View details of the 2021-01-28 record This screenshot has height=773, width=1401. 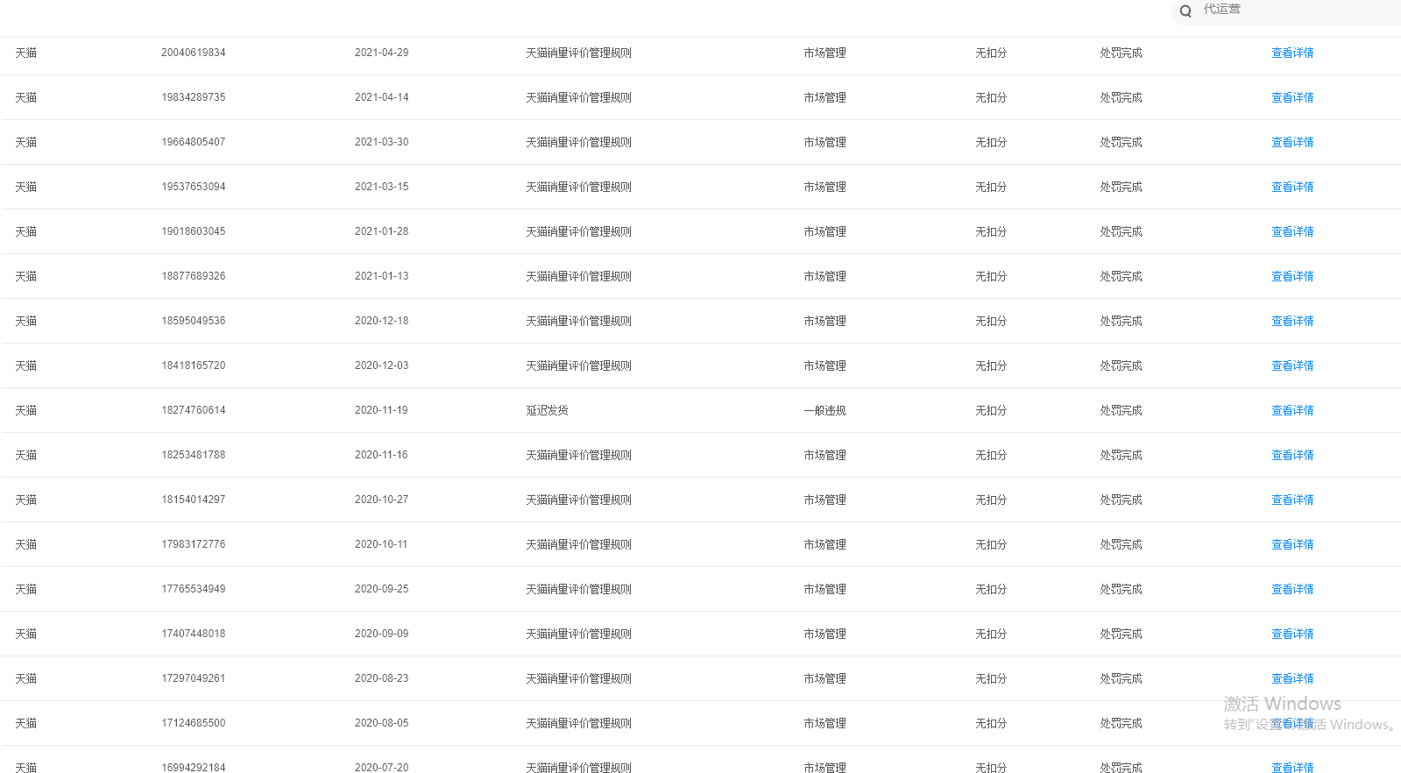point(1292,231)
